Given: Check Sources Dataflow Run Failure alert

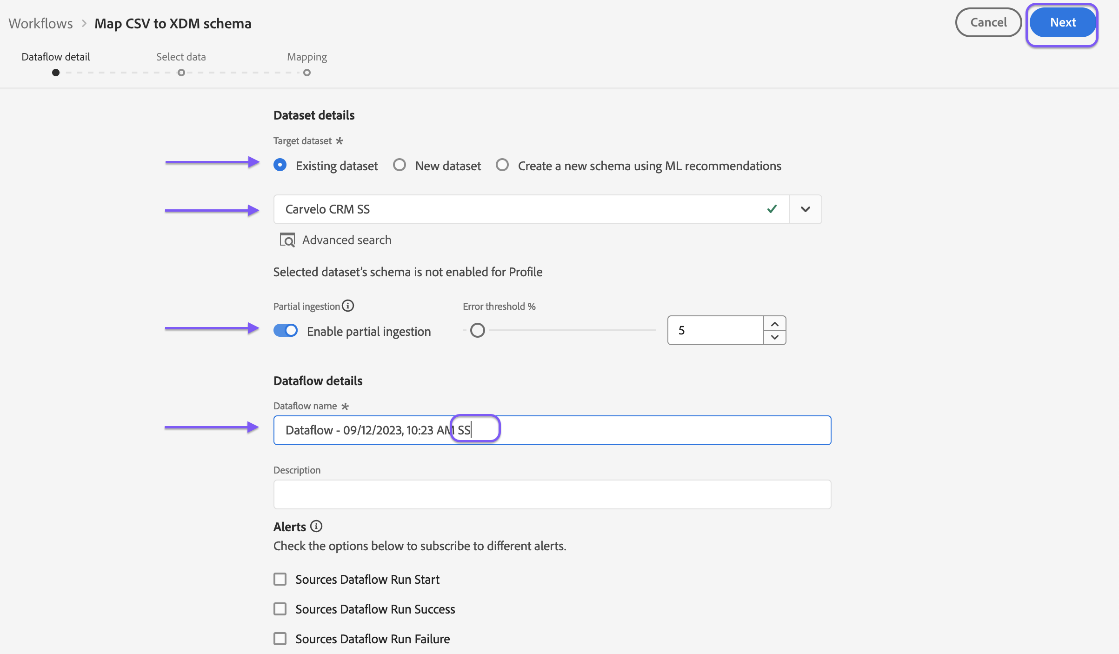Looking at the screenshot, I should click(280, 639).
